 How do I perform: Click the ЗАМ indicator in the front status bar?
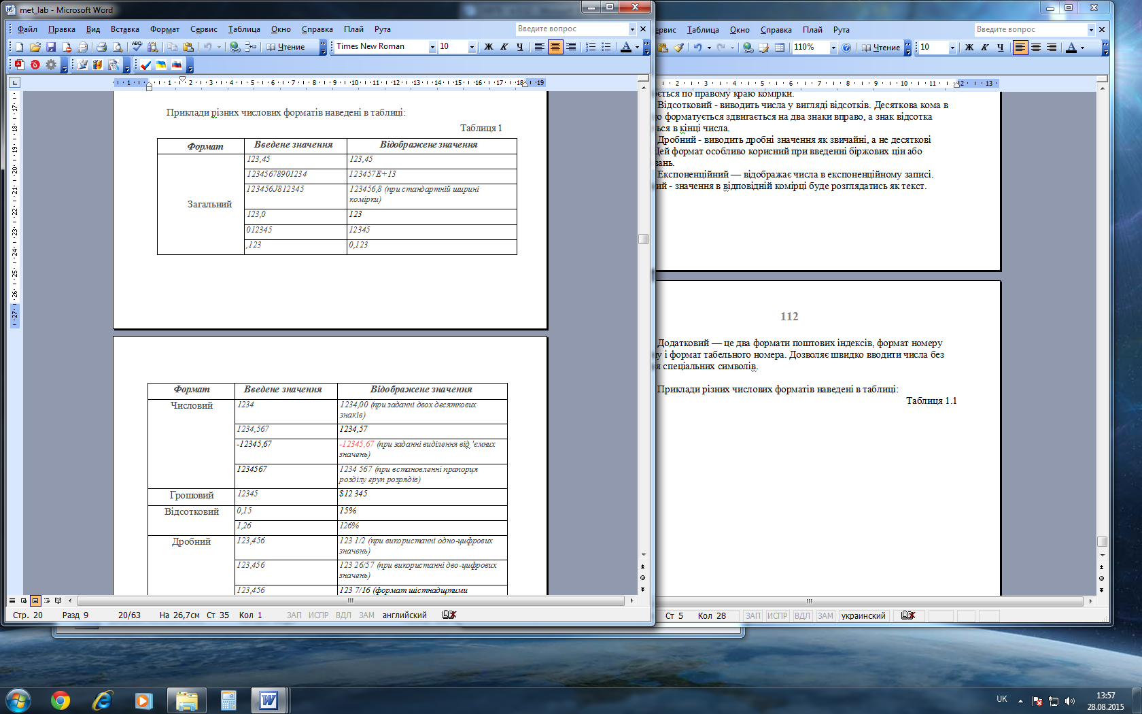[x=366, y=615]
